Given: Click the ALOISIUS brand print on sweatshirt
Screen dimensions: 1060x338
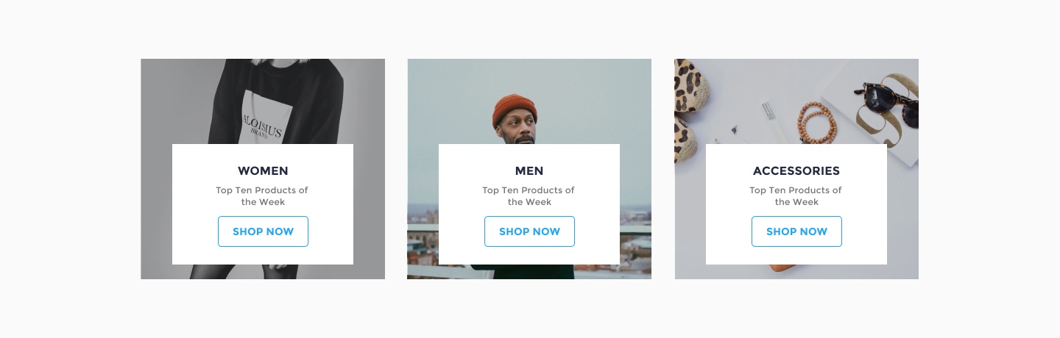Looking at the screenshot, I should tap(262, 126).
